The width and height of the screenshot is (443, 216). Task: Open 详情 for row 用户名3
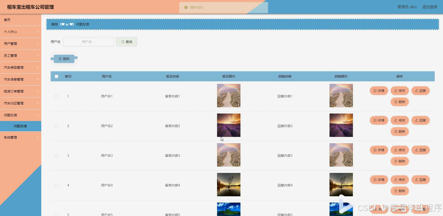coord(379,150)
